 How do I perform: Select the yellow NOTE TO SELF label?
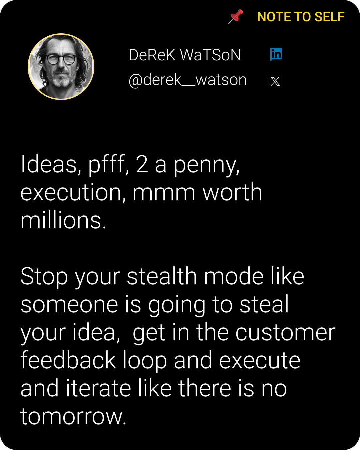[301, 17]
